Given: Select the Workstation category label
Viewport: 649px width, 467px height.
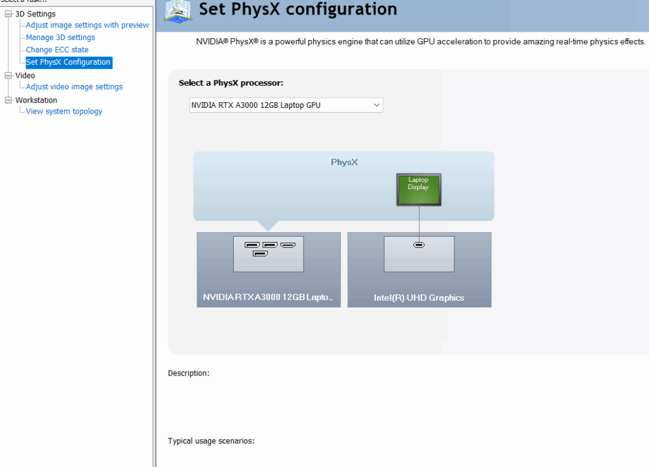Looking at the screenshot, I should pyautogui.click(x=36, y=100).
